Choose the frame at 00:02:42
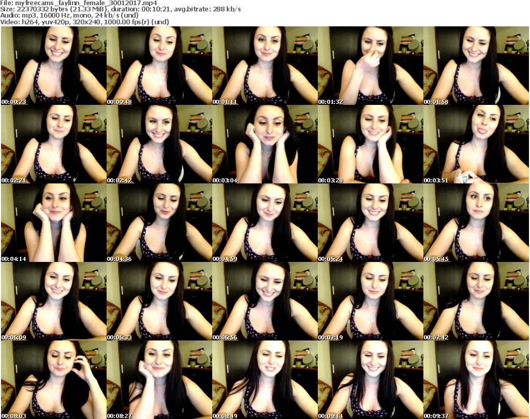Screen dimensions: 530x419 159,144
